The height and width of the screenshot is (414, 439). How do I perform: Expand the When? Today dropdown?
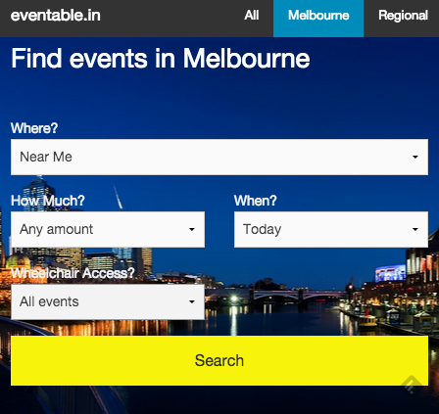[331, 229]
